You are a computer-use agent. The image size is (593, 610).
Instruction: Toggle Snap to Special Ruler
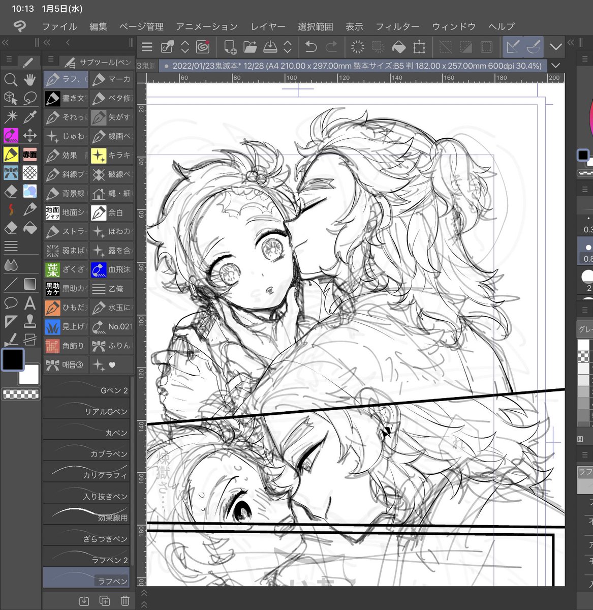(533, 47)
